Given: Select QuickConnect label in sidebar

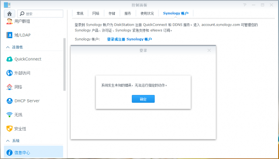Looking at the screenshot, I should tap(28, 59).
